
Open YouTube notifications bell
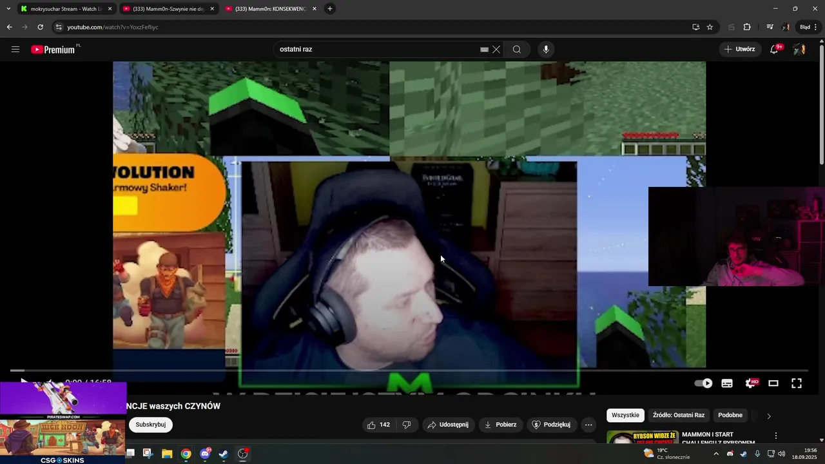coord(775,49)
